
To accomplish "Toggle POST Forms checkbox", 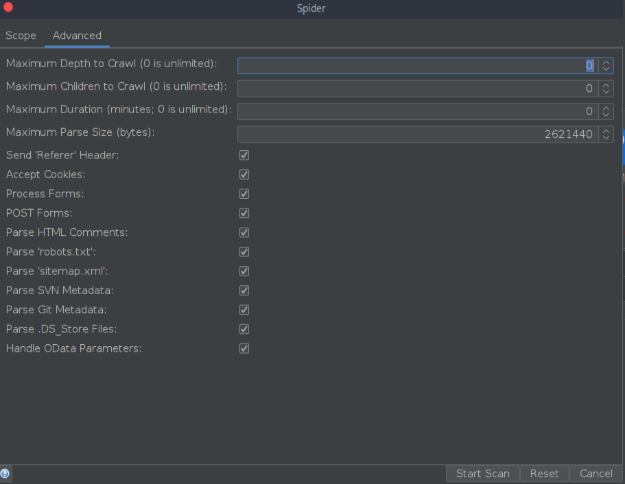I will [244, 213].
